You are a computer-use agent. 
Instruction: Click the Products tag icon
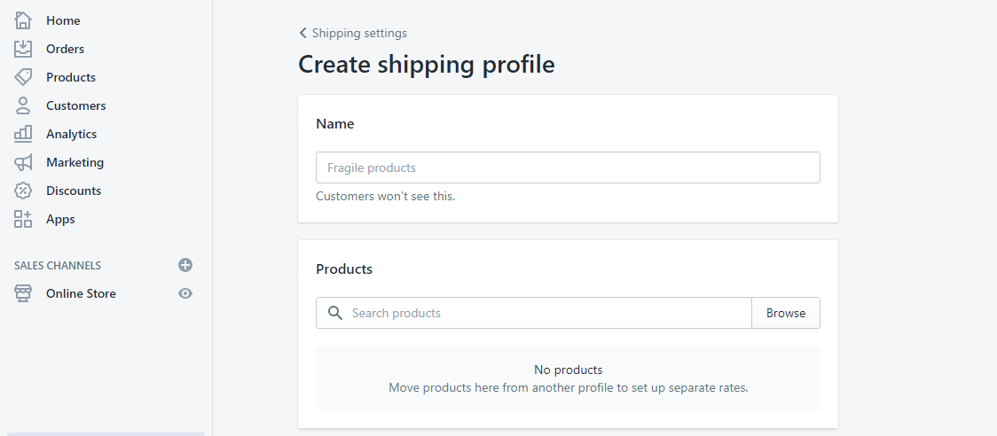coord(23,77)
